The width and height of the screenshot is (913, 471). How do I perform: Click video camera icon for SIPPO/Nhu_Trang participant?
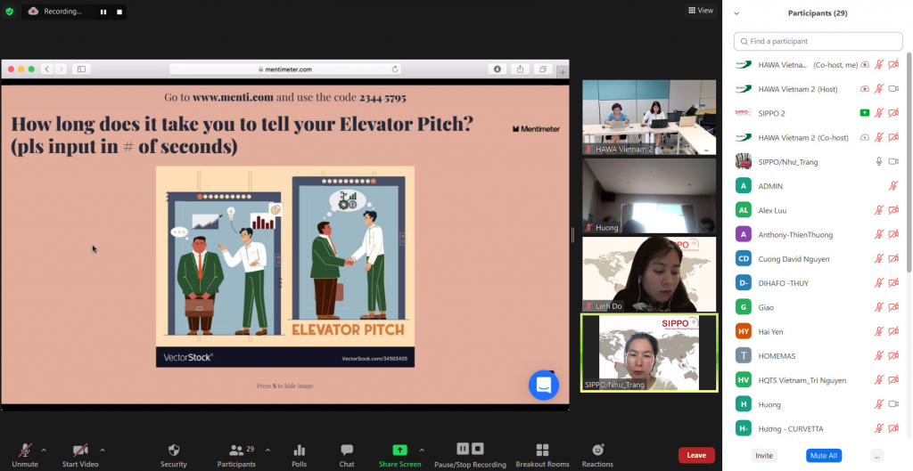click(893, 162)
